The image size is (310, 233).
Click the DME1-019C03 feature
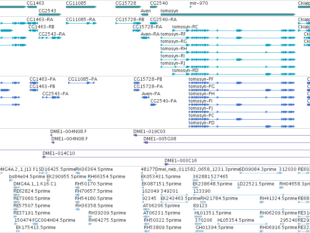click(221, 135)
